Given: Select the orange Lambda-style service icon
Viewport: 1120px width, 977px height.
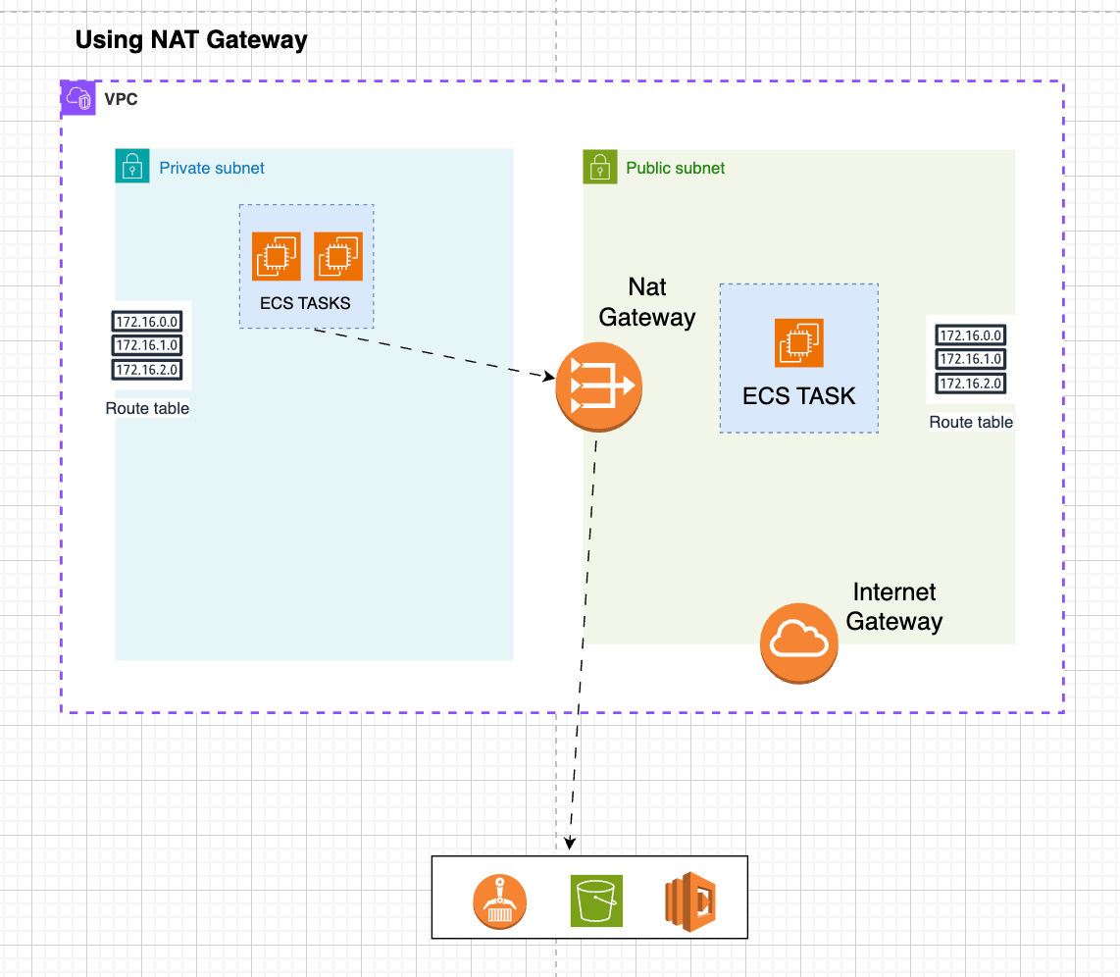Looking at the screenshot, I should 690,901.
